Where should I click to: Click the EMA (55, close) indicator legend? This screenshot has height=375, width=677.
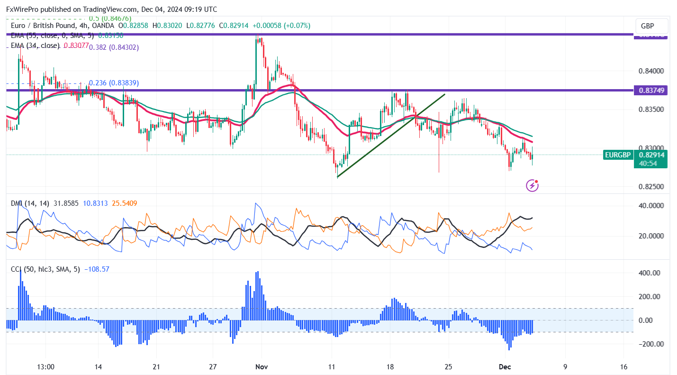(52, 36)
